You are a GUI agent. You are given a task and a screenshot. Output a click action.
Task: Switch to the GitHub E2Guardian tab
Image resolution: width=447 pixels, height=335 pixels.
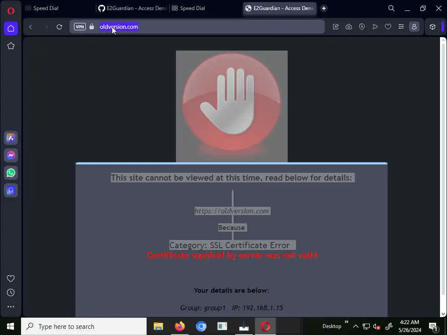133,8
